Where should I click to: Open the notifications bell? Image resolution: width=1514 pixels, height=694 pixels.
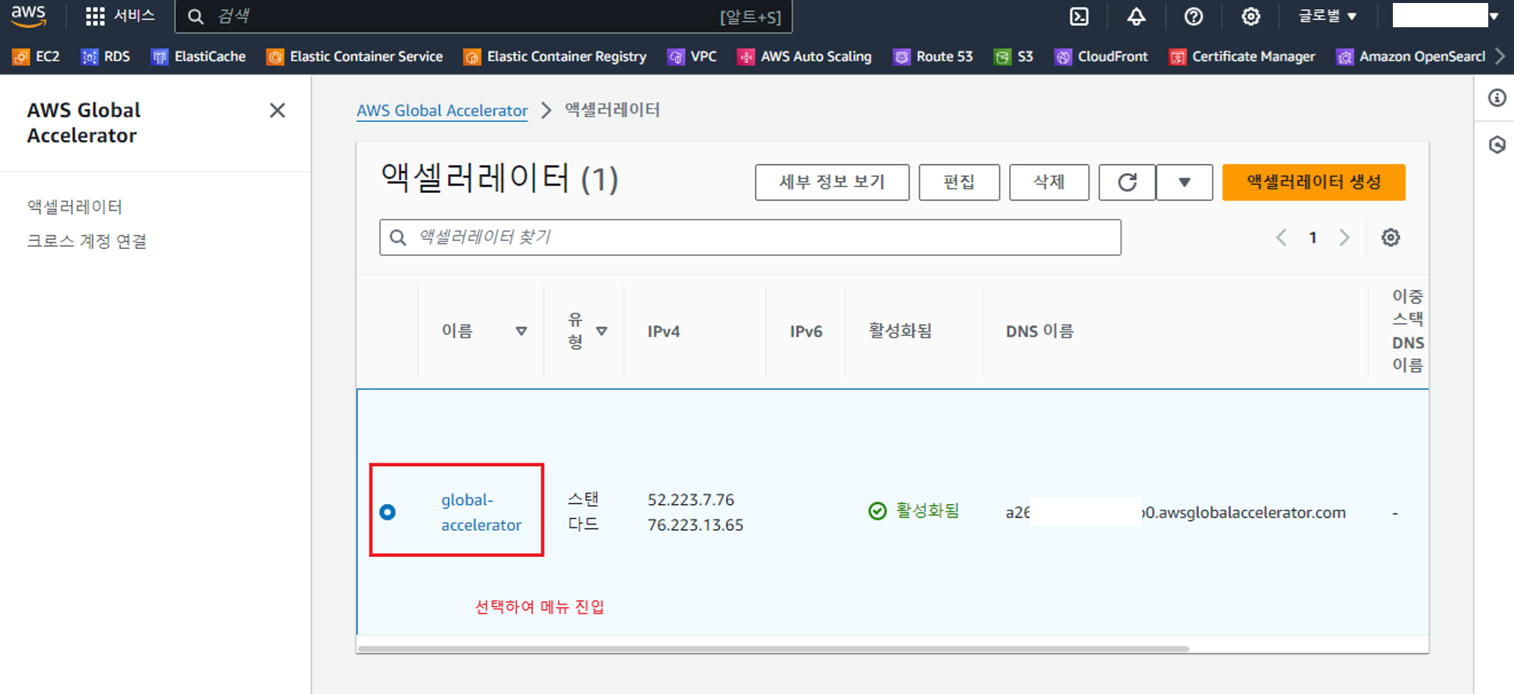tap(1135, 17)
